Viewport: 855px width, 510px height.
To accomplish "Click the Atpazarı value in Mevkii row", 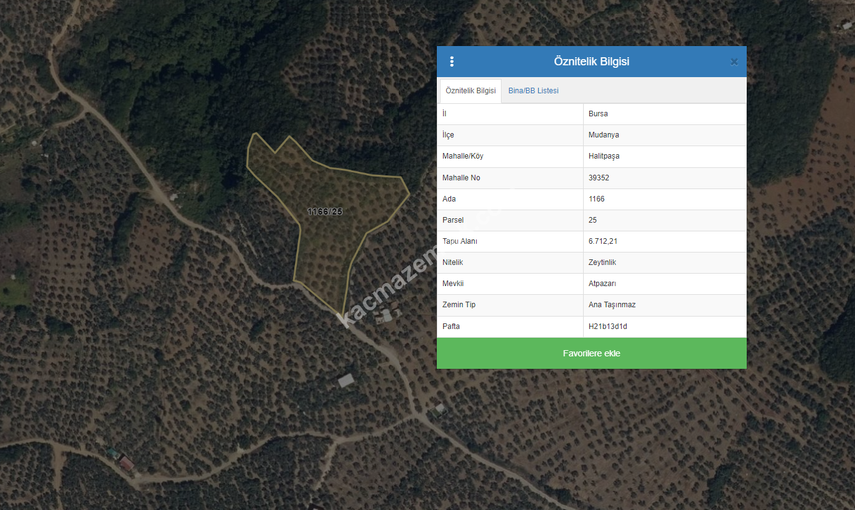I will 602,284.
